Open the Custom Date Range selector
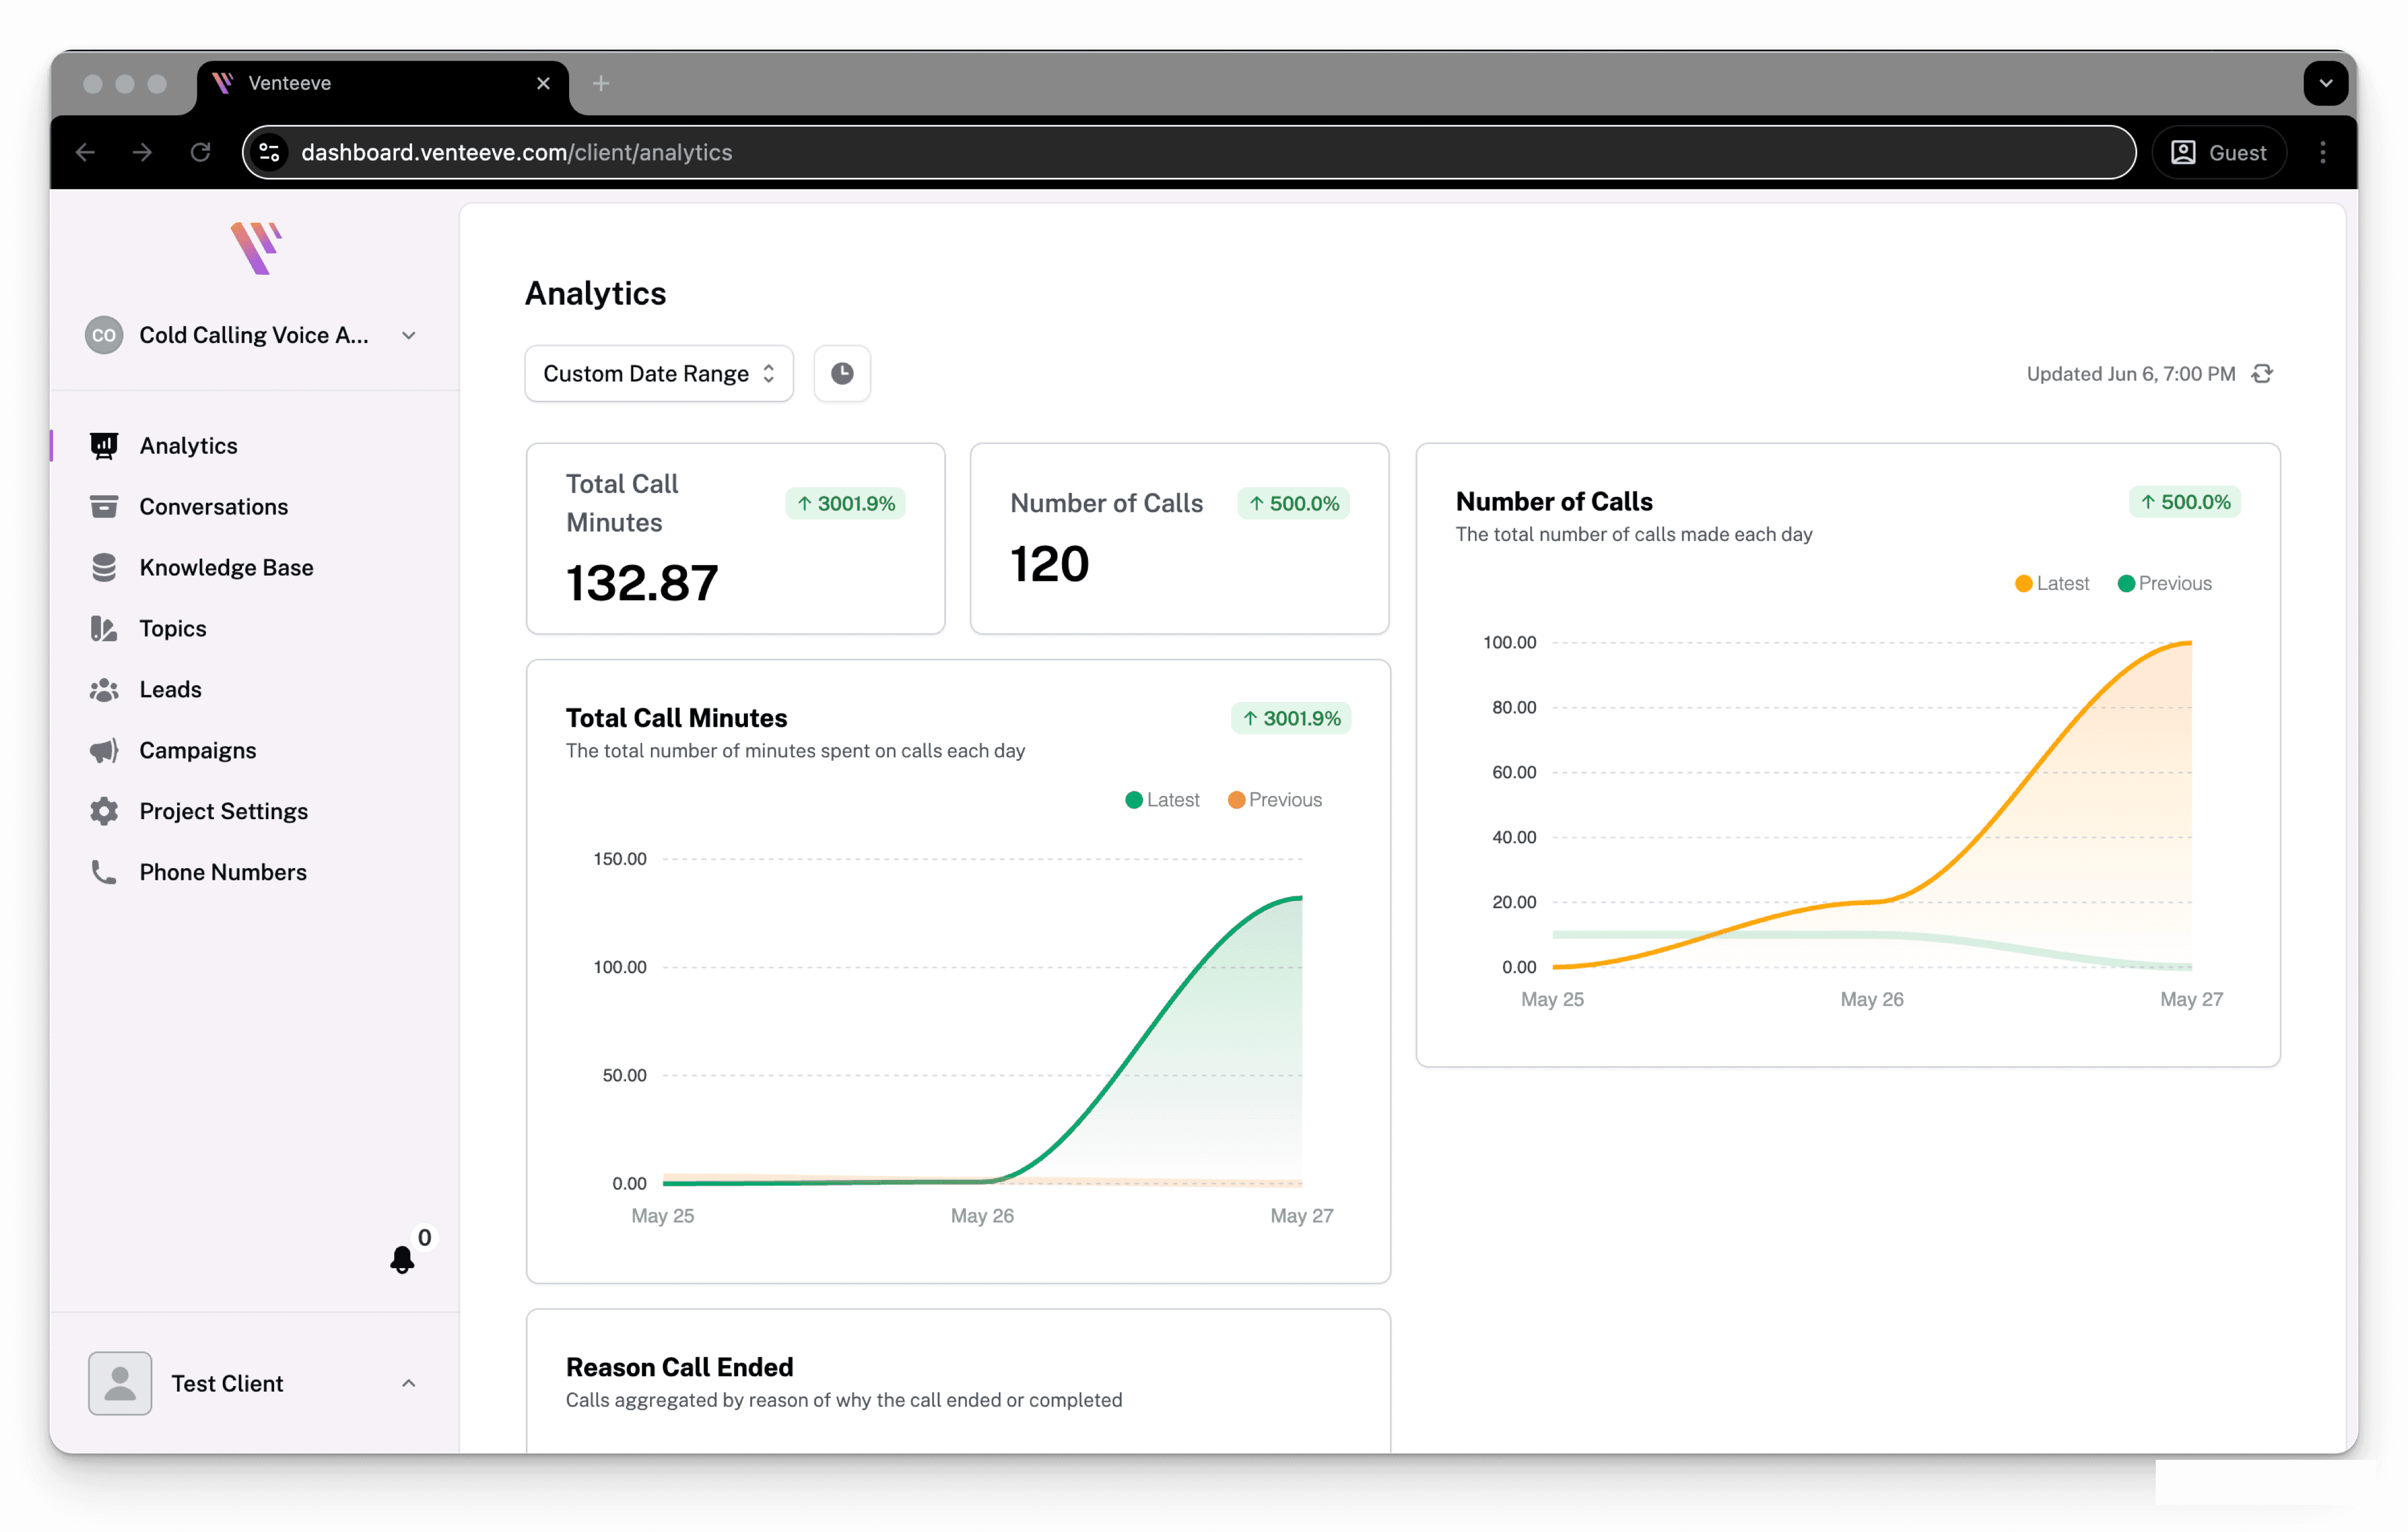This screenshot has width=2408, height=1532. [659, 374]
